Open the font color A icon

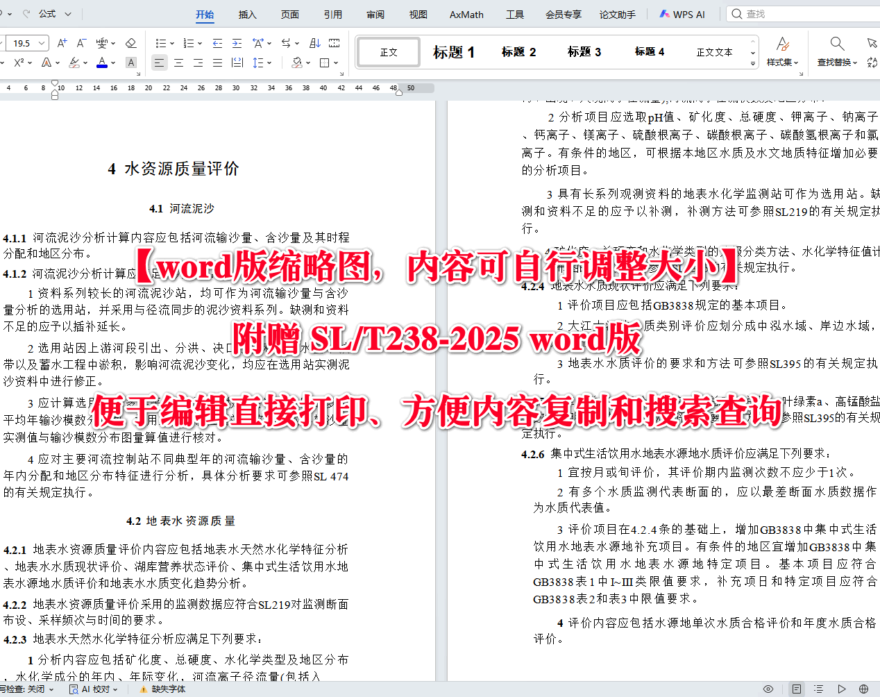(102, 62)
